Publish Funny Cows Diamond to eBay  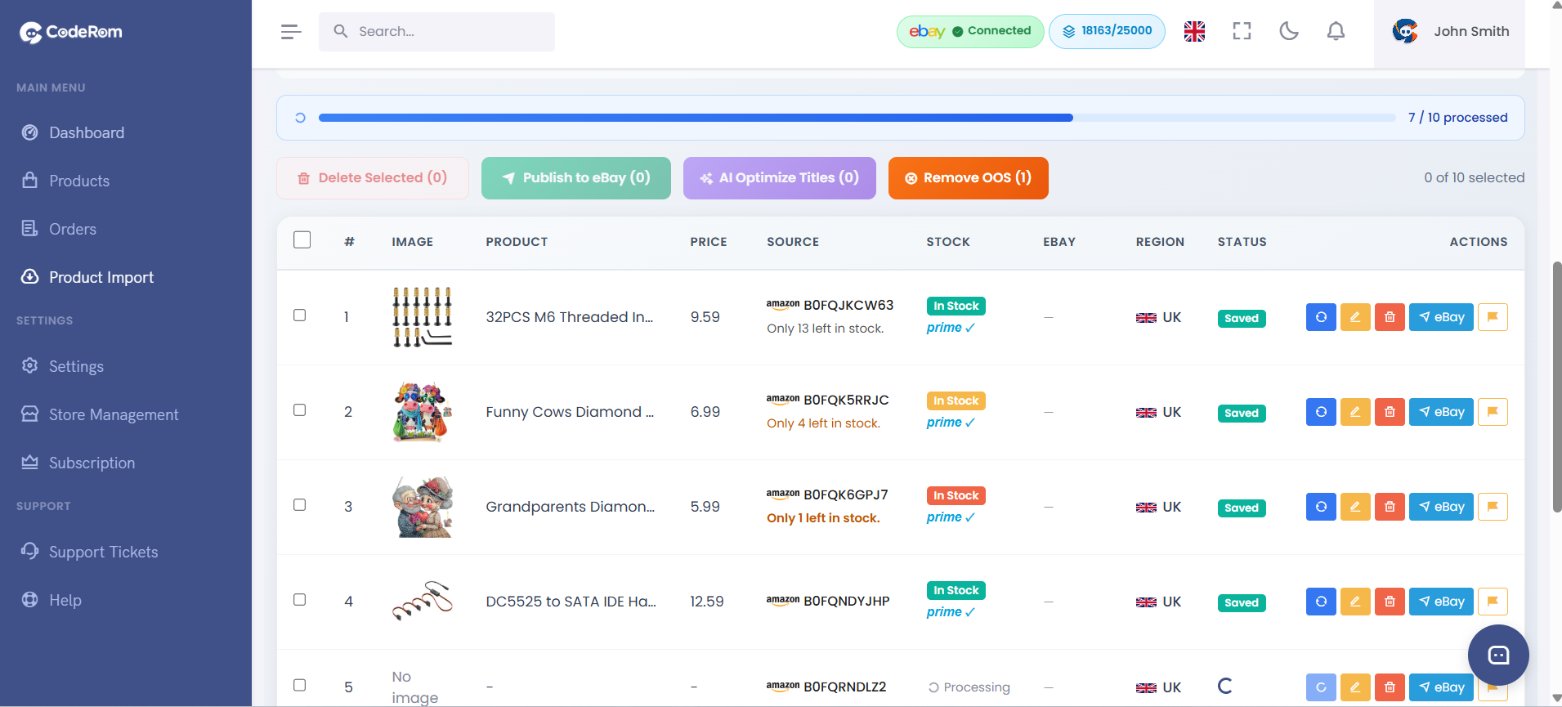tap(1441, 412)
